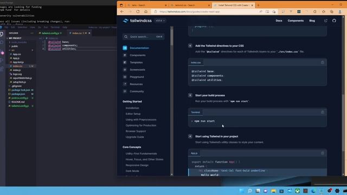Open the GitHub icon in Tailwind header

pos(334,21)
